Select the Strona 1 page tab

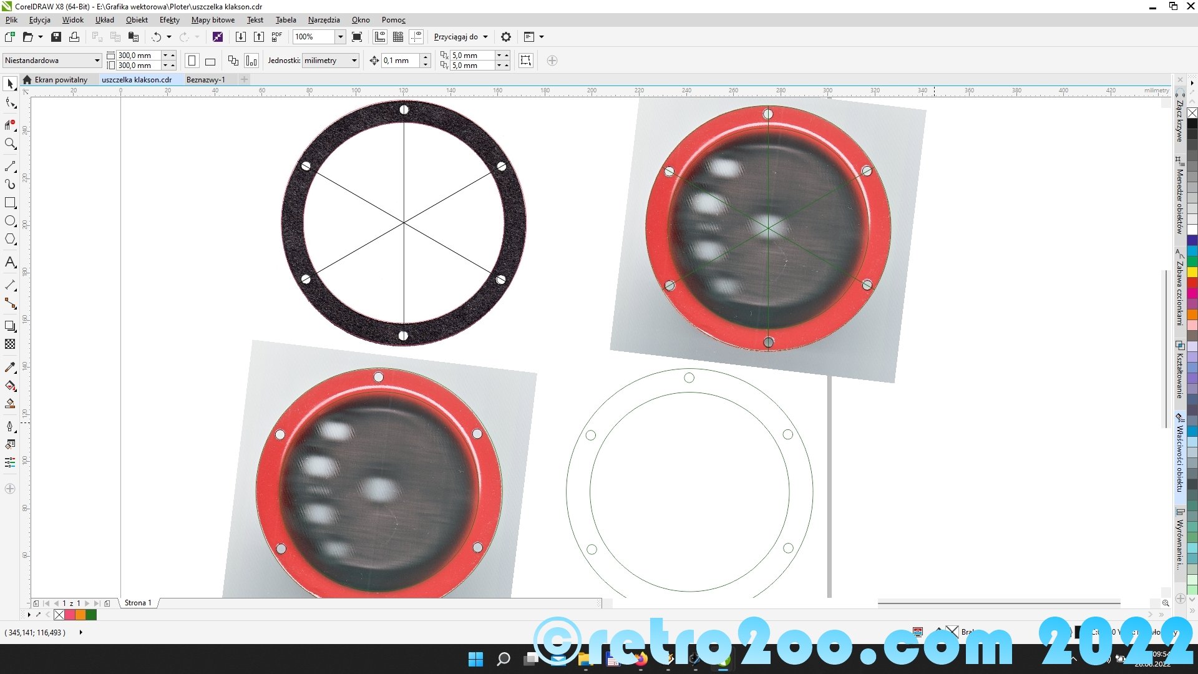point(138,603)
